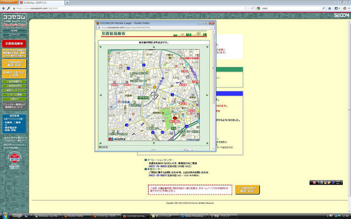Click the red 位置情報検索 sidebar button

coord(14,43)
